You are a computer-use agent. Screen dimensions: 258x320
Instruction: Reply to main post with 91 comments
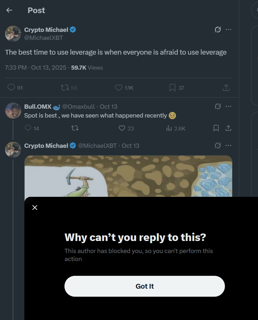click(x=15, y=88)
